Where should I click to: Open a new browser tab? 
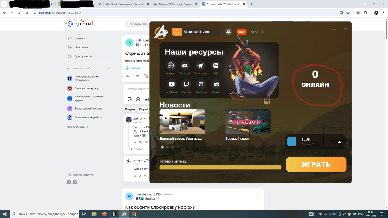click(251, 4)
